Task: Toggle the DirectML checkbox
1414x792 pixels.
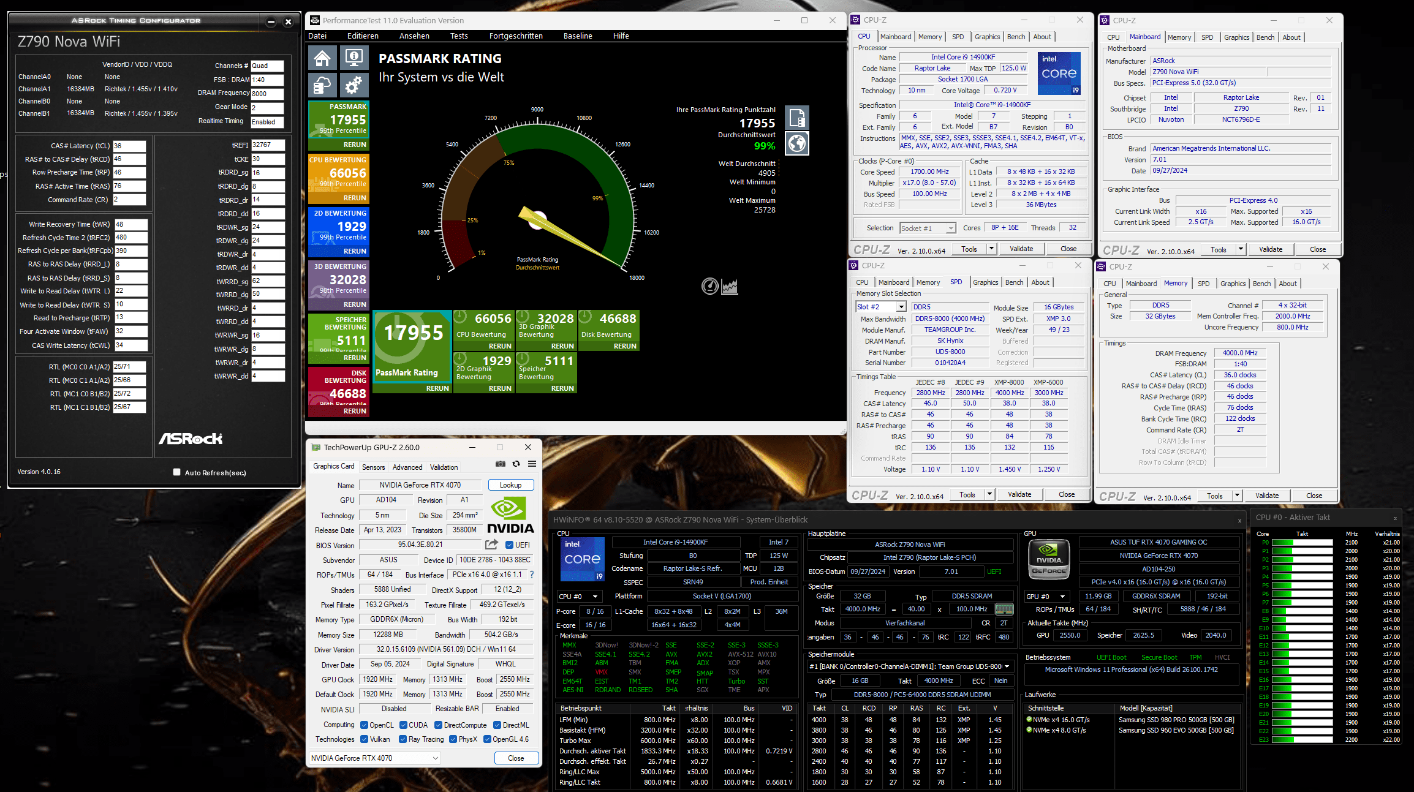Action: 497,725
